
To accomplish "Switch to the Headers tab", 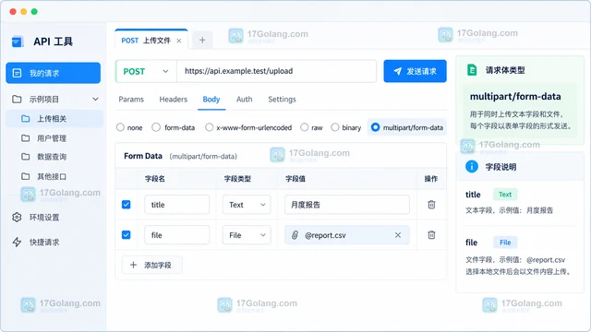I will click(174, 100).
